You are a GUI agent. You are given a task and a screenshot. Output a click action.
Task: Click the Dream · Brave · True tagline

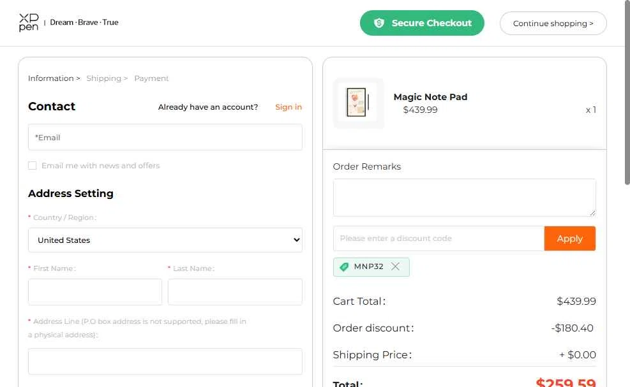(84, 22)
